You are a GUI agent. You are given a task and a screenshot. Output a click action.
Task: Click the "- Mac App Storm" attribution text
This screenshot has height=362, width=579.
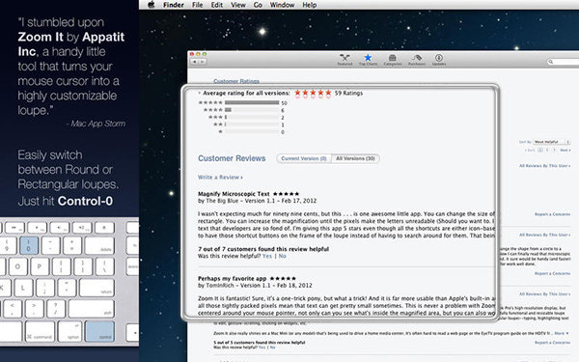click(96, 124)
